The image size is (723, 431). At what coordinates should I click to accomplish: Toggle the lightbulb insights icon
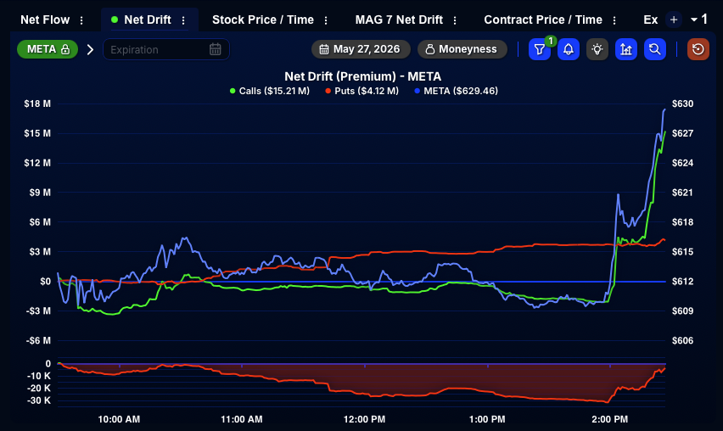597,49
